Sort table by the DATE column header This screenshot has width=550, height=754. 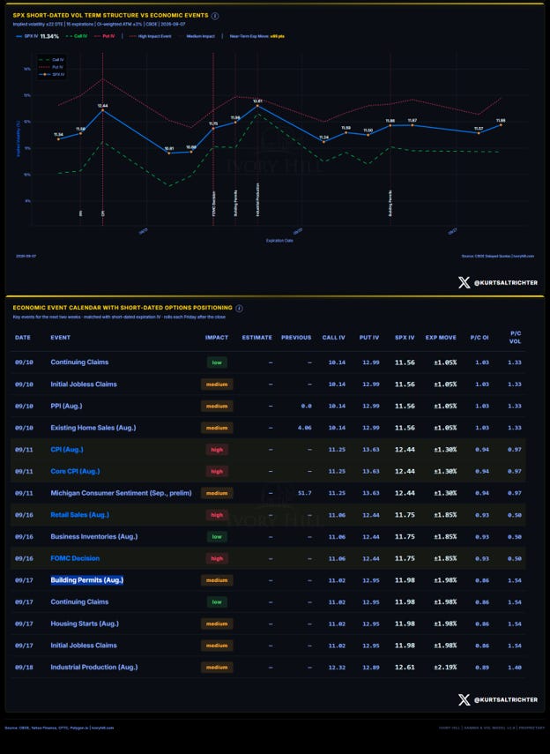tap(23, 338)
